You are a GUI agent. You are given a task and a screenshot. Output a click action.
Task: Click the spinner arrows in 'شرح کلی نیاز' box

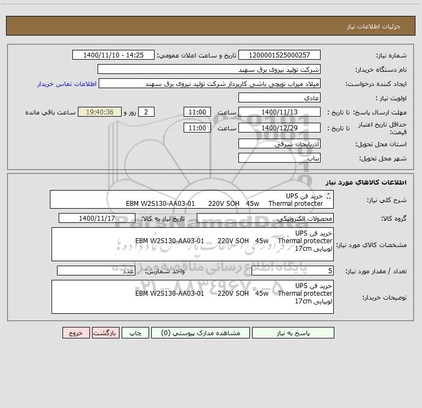(x=328, y=196)
